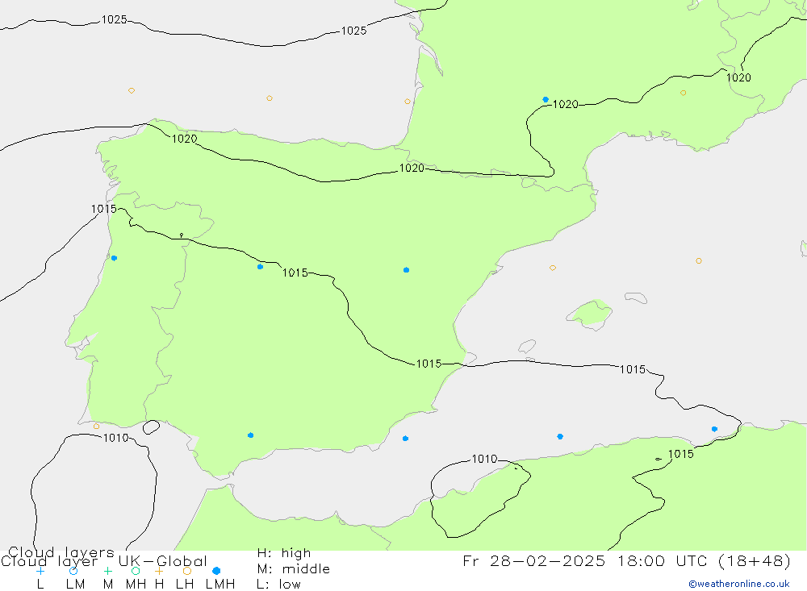
Task: Select blue marker left of central Spain's 1015 label
Action: [261, 266]
